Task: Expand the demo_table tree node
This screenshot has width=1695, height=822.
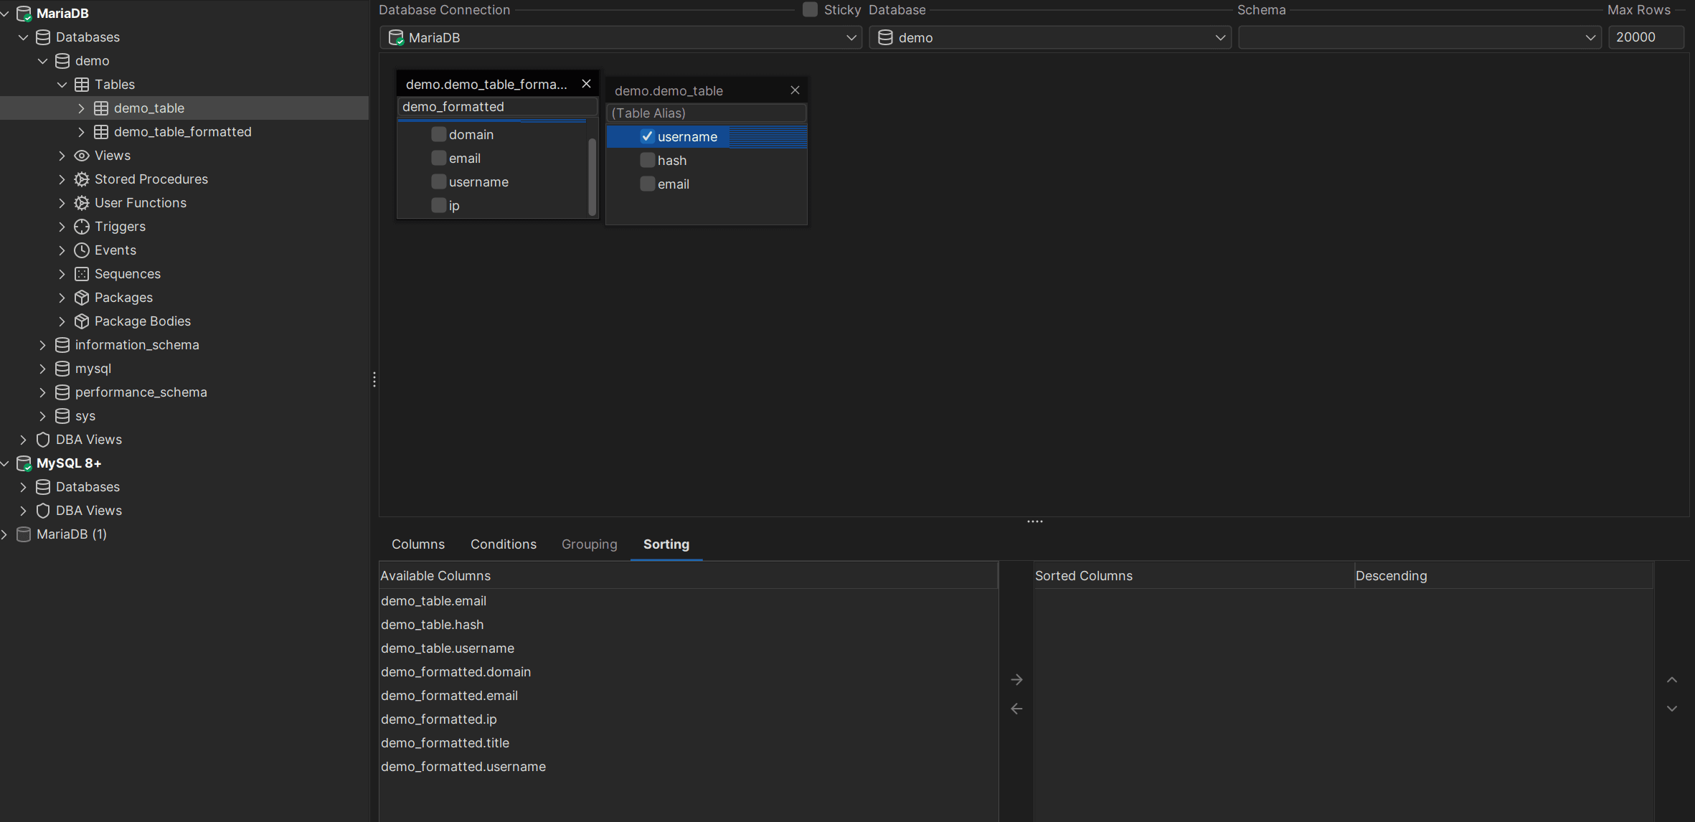Action: click(81, 108)
